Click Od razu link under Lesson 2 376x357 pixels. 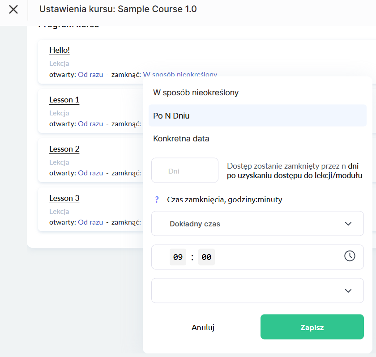click(90, 173)
